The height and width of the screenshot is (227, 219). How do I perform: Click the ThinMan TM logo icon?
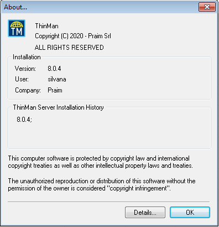[x=17, y=28]
